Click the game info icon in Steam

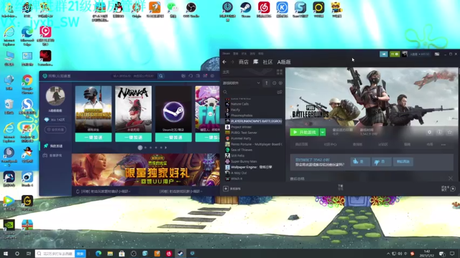click(x=439, y=132)
